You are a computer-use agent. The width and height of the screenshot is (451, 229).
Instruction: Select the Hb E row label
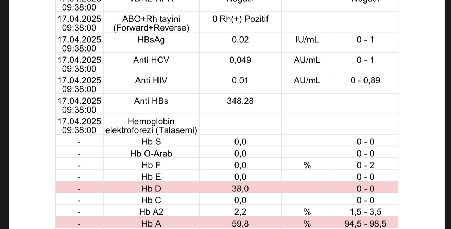[151, 177]
